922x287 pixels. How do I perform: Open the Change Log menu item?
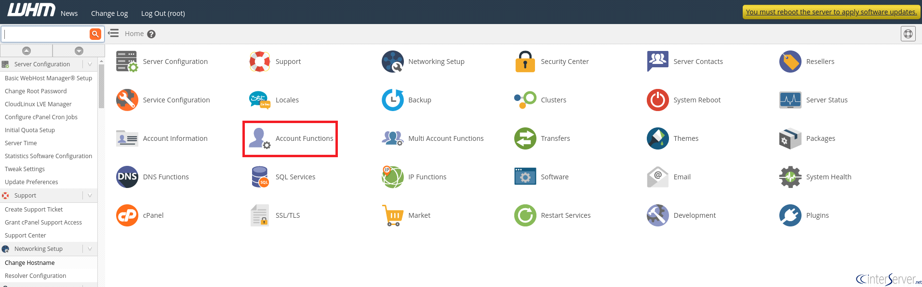(109, 13)
